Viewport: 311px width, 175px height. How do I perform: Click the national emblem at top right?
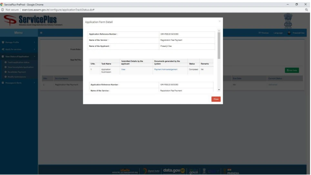[288, 21]
